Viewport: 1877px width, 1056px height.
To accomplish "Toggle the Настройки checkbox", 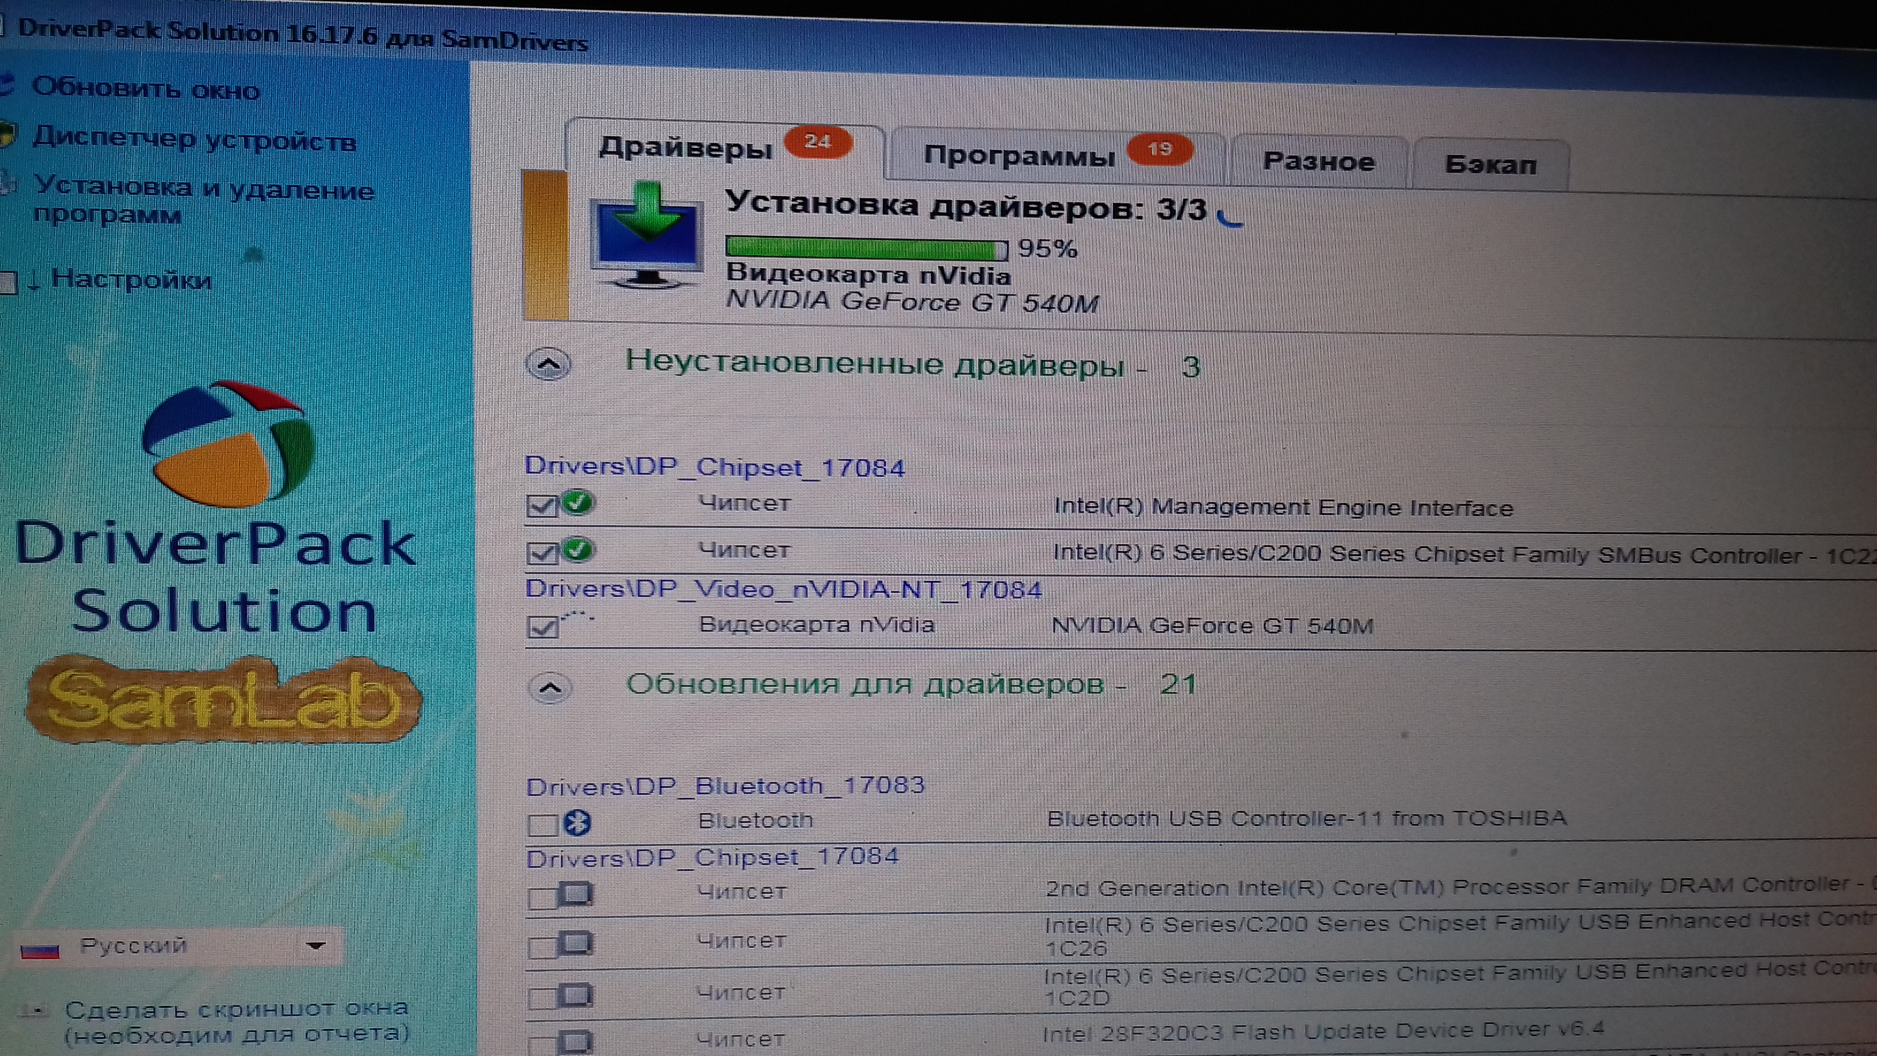I will [x=8, y=281].
